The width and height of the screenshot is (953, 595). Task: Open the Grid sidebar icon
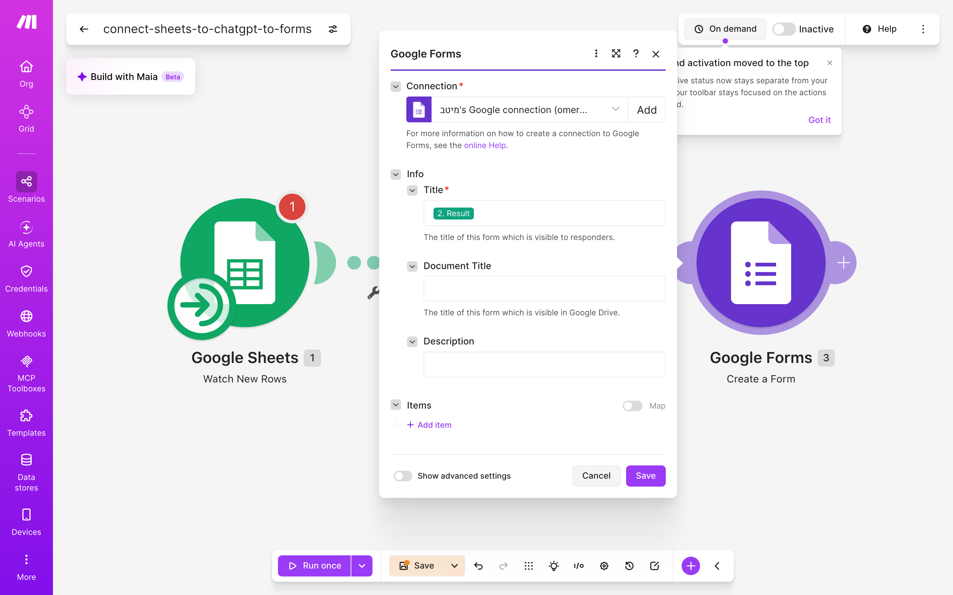click(26, 112)
